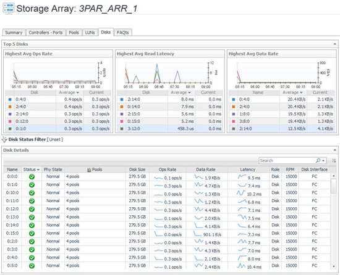This screenshot has height=275, width=340.
Task: Select row 3:12:0 in Read Latency table
Action: [x=170, y=129]
